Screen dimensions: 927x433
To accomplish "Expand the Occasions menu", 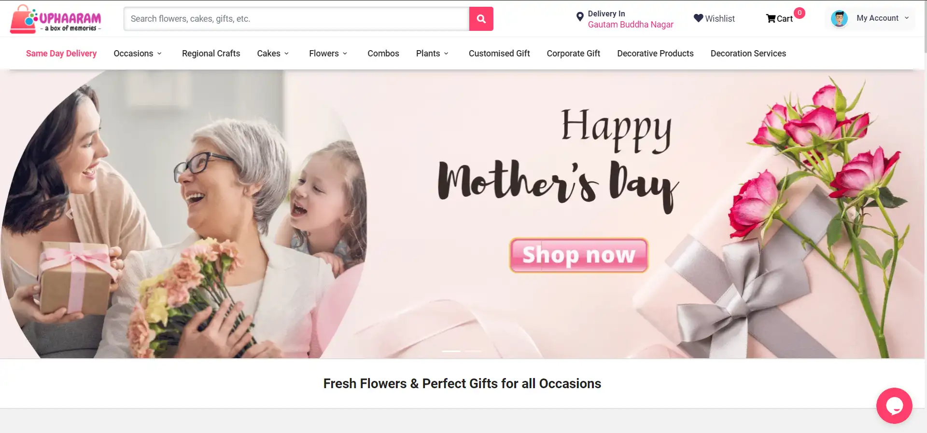I will coord(138,54).
